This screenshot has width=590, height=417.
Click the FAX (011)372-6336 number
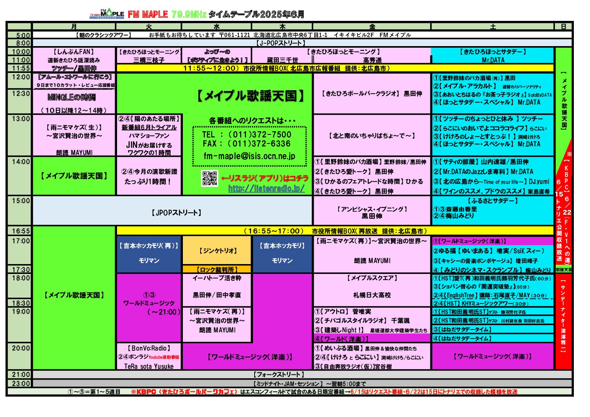[x=247, y=144]
